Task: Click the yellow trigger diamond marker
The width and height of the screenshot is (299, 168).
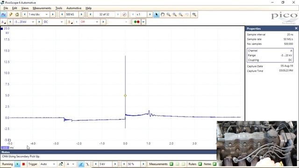Action: click(x=125, y=96)
